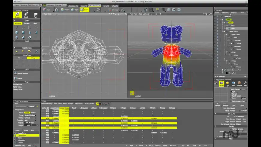Select the Create tool in the Toolbox
Screen dimensions: 261x147
point(17,15)
